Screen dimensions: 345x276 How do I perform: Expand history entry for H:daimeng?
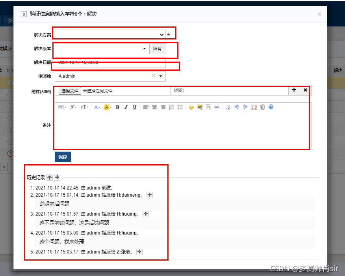click(150, 195)
